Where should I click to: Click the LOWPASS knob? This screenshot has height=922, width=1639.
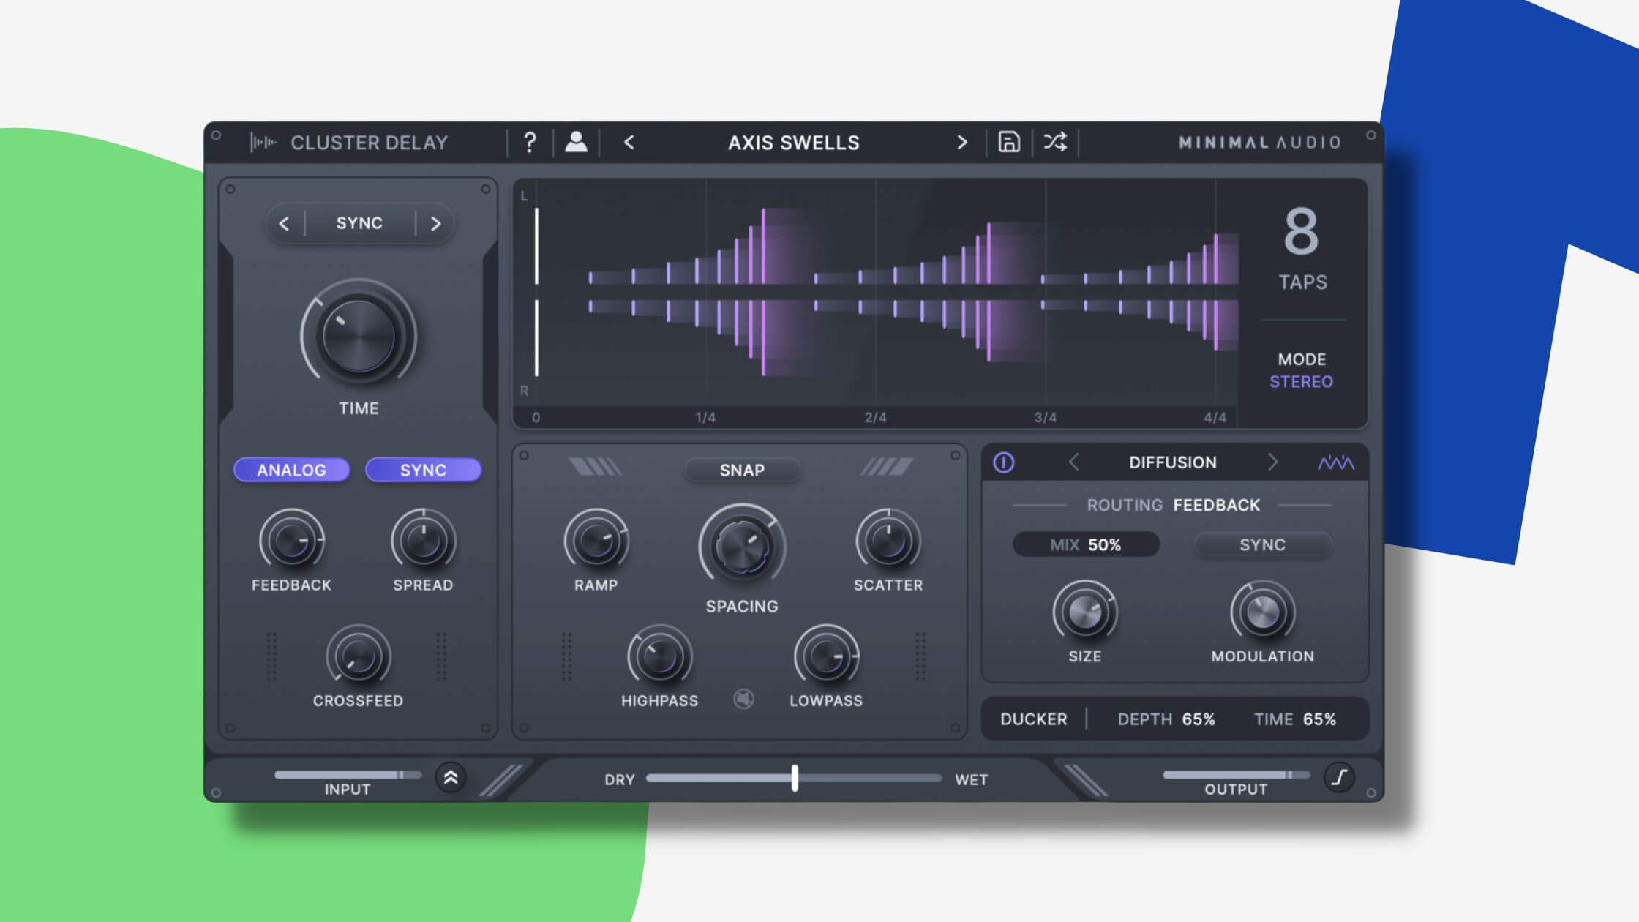(826, 656)
